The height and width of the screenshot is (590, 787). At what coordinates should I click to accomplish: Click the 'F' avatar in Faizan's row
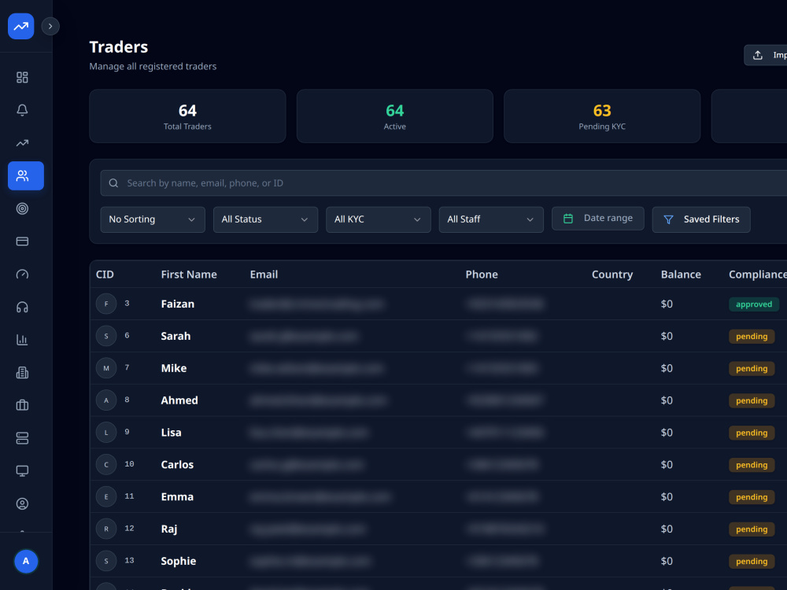[x=106, y=304]
